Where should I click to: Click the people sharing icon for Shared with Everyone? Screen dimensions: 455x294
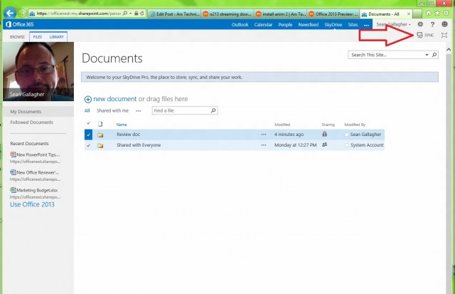pos(324,145)
